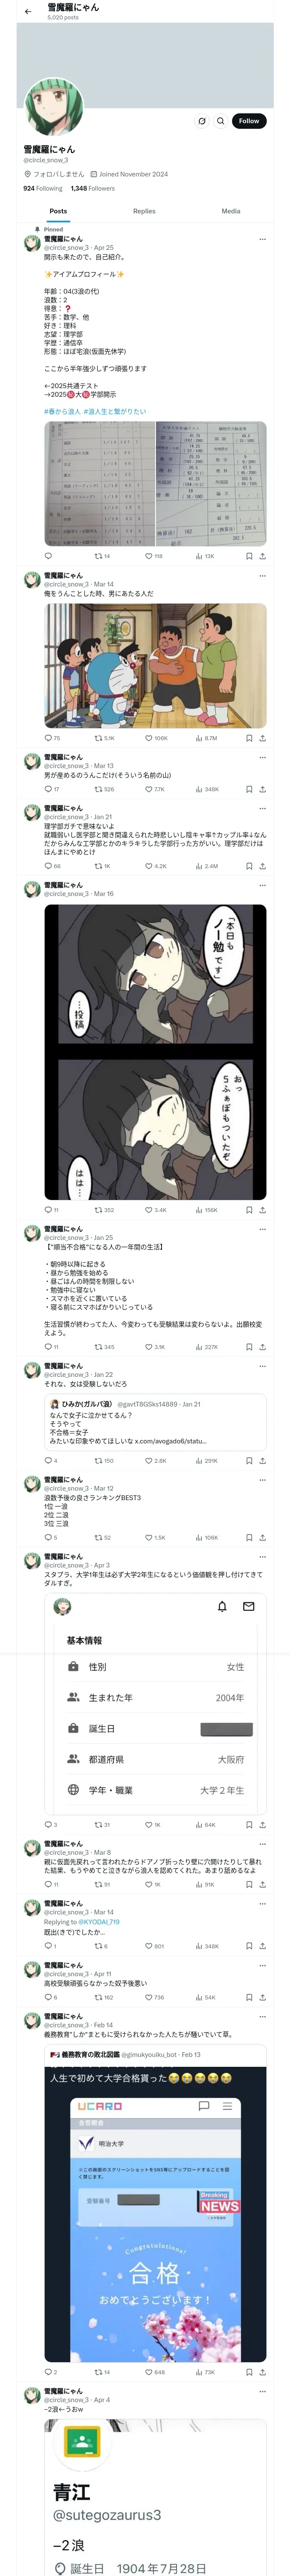Click the #春から浪人 hashtag
The image size is (290, 2576).
tap(62, 411)
